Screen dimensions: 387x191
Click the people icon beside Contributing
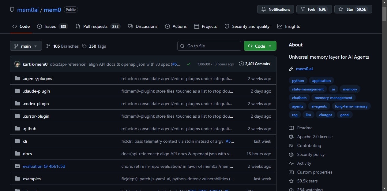[x=291, y=145]
